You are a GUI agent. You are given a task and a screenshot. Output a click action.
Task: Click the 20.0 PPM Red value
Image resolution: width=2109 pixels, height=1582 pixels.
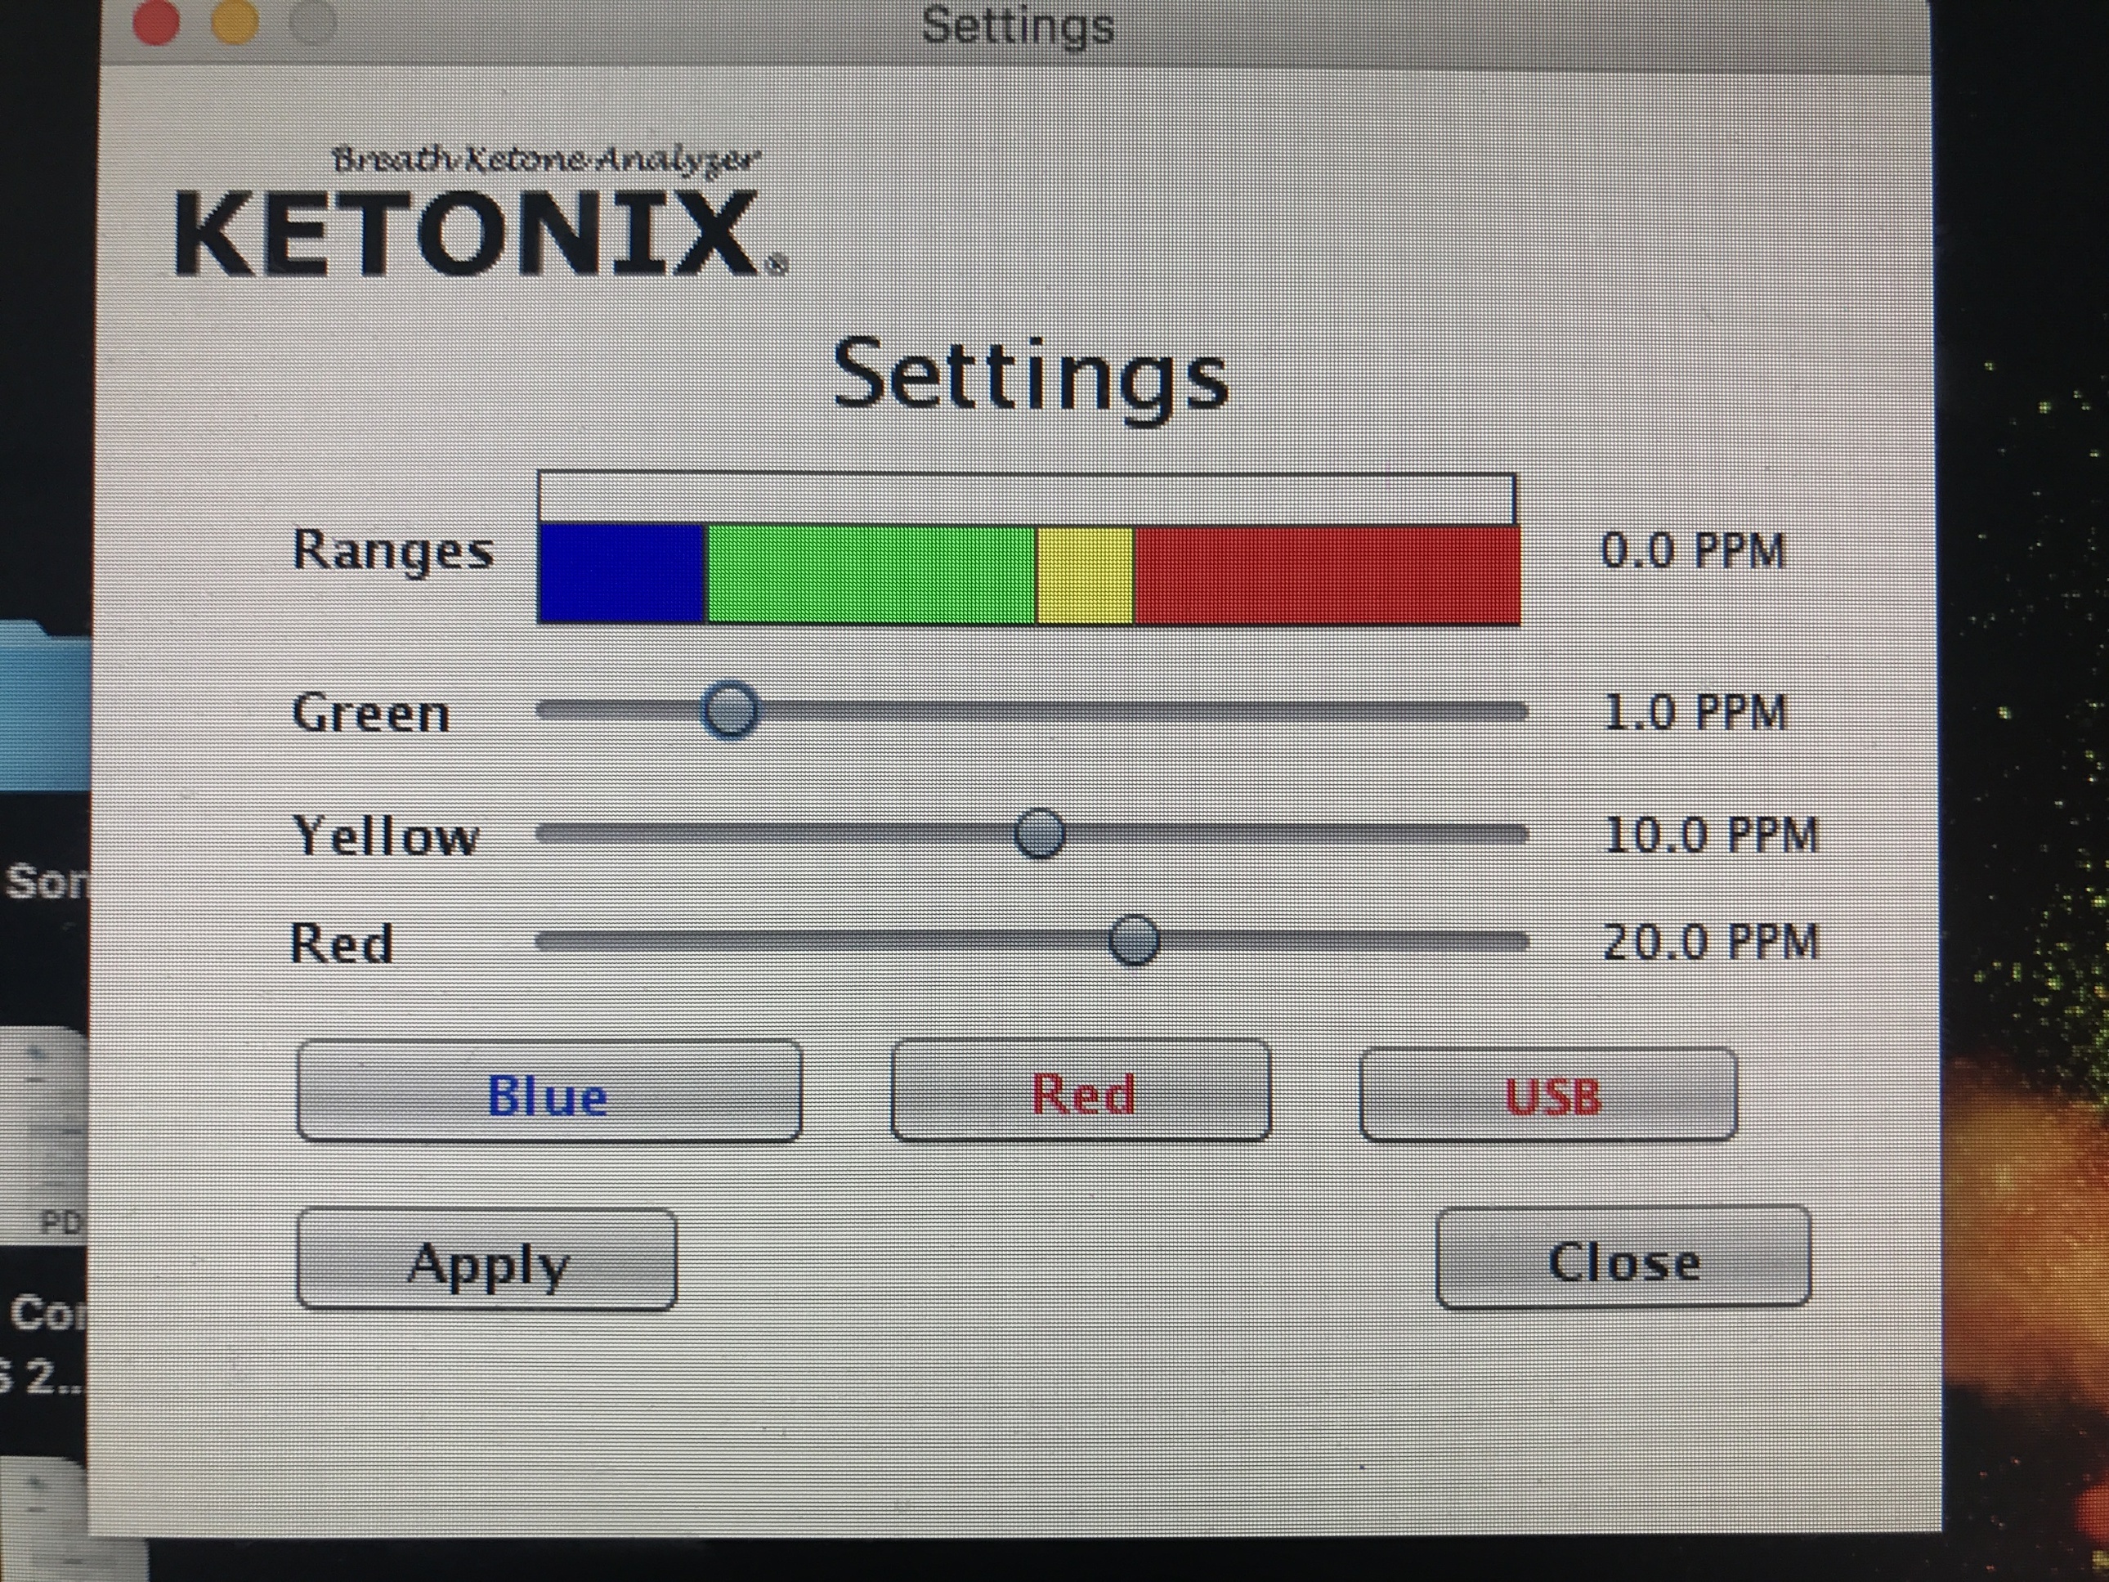pyautogui.click(x=1709, y=942)
